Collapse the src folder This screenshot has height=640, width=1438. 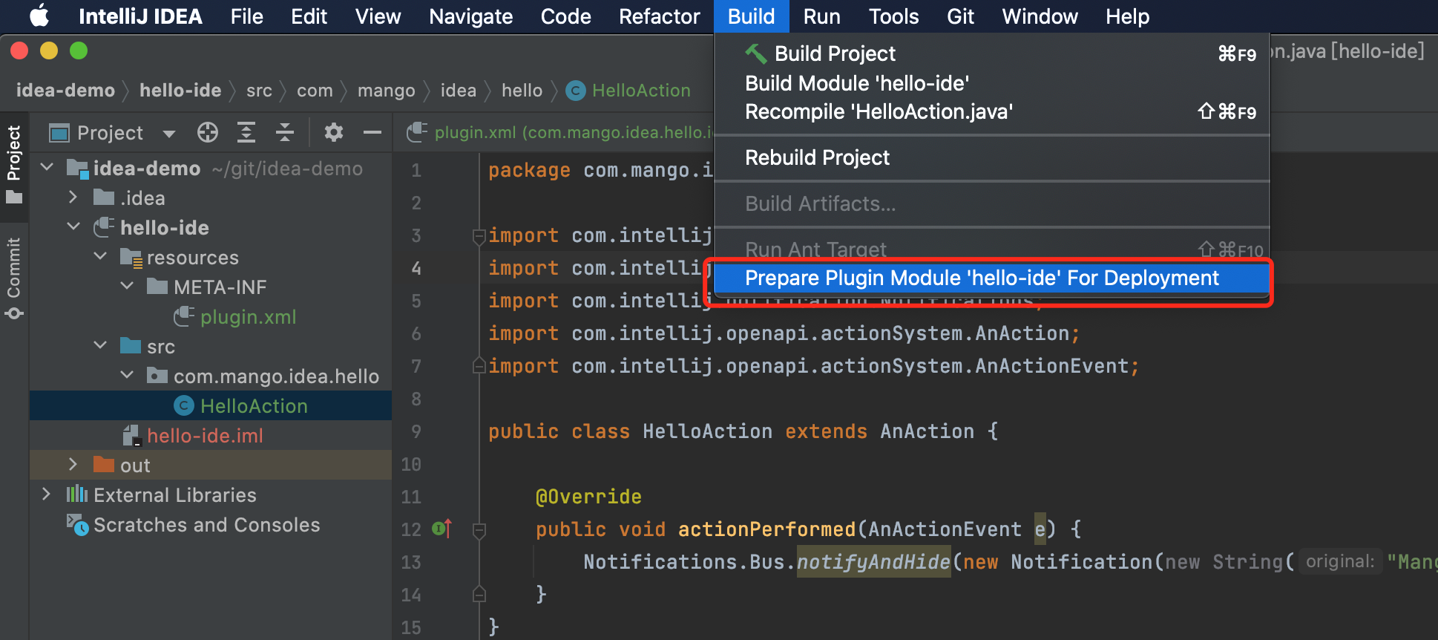click(x=100, y=346)
